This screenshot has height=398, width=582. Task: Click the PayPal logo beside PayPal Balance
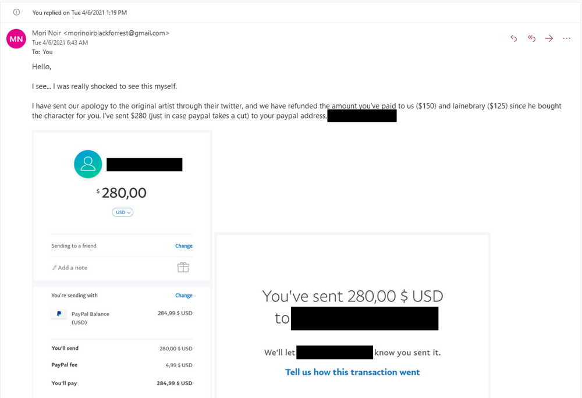[58, 314]
